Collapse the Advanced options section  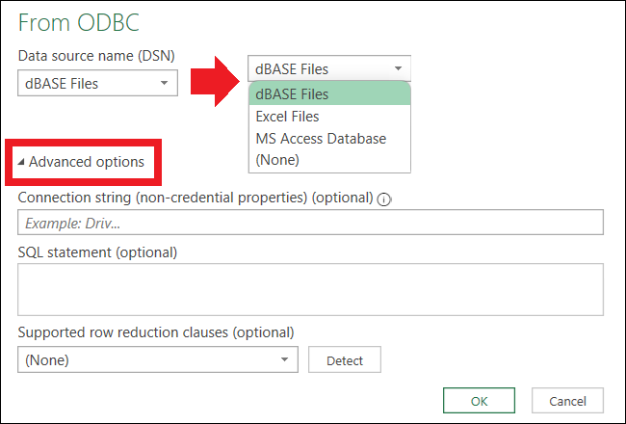click(x=81, y=162)
